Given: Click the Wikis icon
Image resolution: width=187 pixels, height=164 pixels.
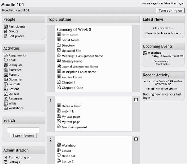Looking at the screenshot, I should click(x=6, y=103).
